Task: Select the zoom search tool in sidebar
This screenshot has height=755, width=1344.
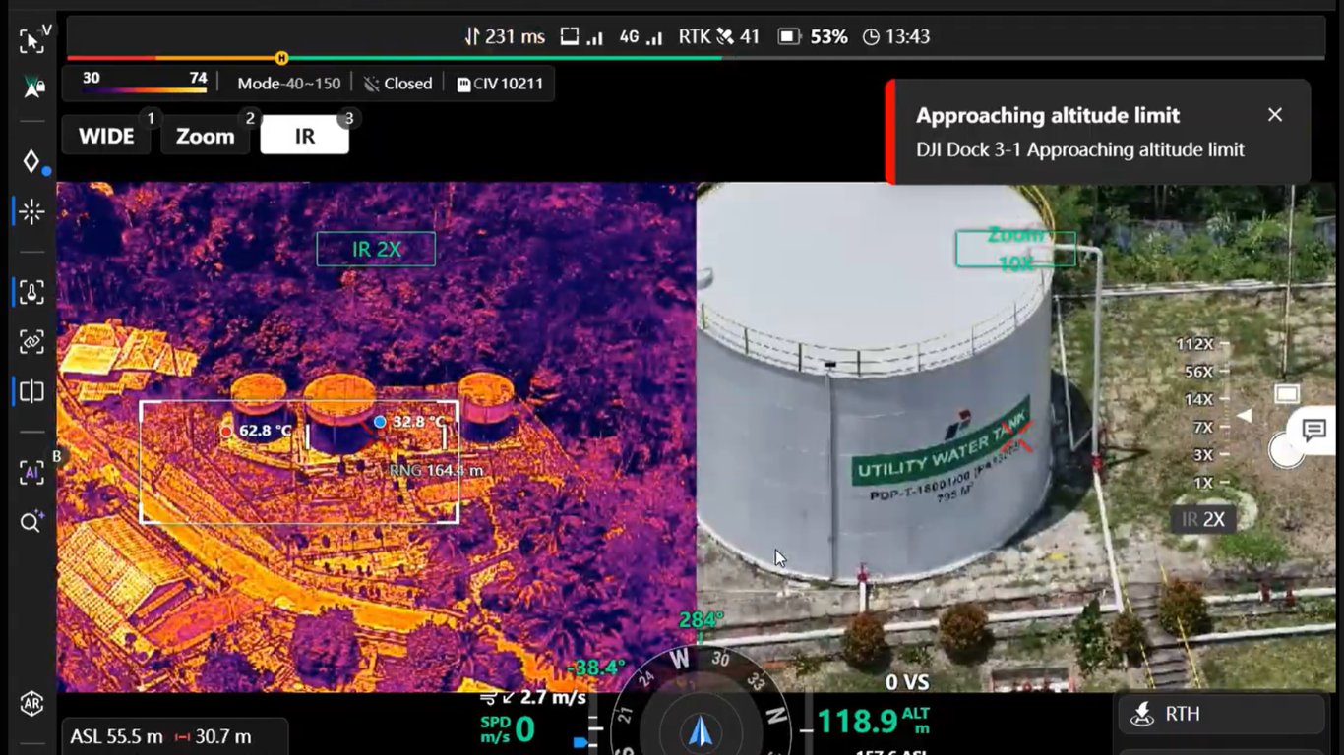Action: pyautogui.click(x=31, y=522)
